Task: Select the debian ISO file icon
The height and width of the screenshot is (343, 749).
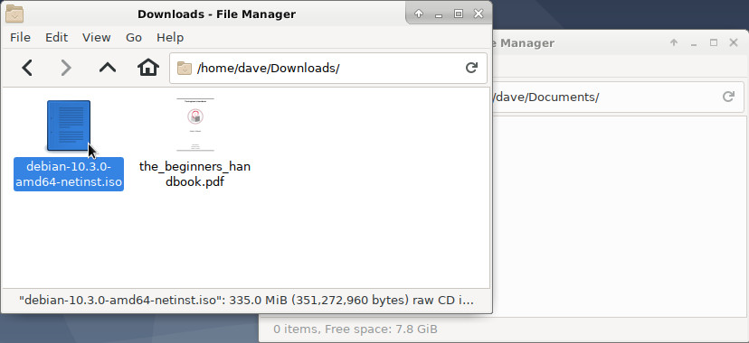Action: pyautogui.click(x=69, y=125)
